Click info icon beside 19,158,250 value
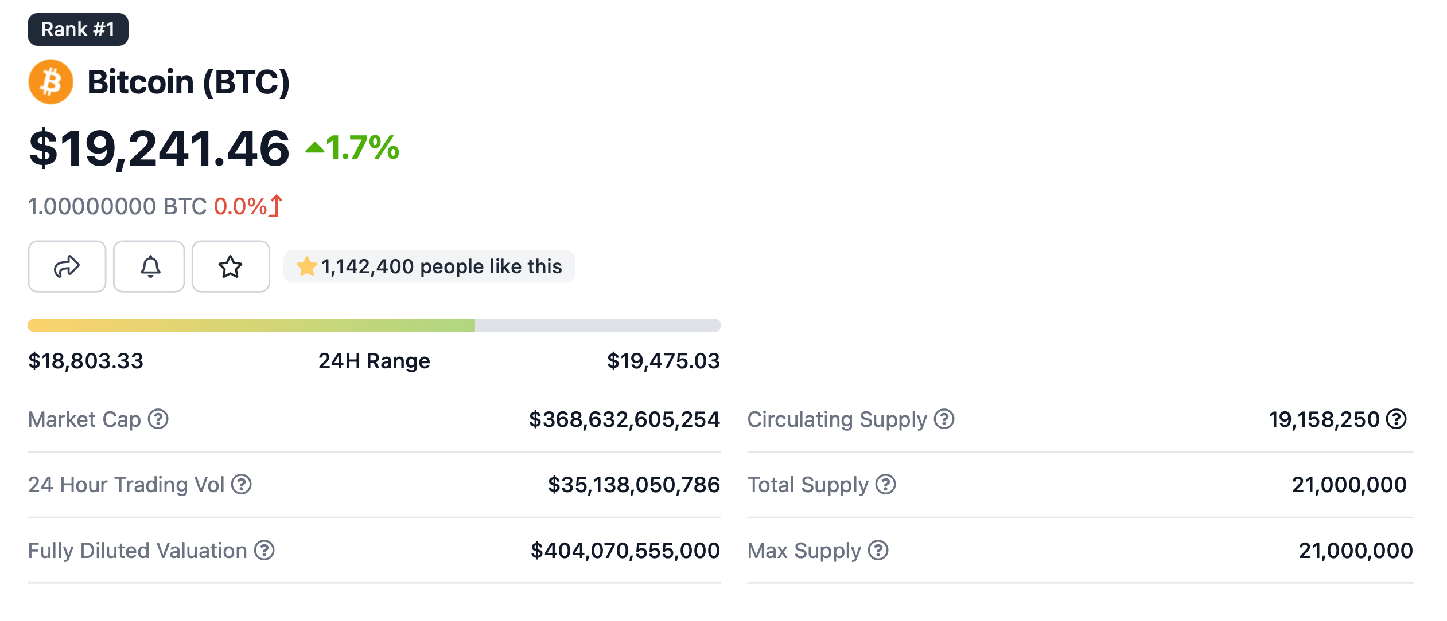1447x621 pixels. click(x=1397, y=419)
